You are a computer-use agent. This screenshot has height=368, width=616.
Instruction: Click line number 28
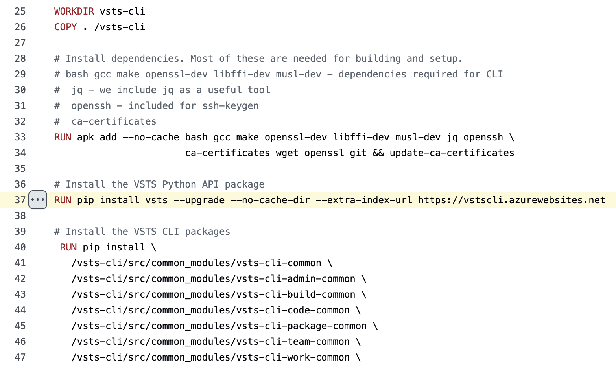coord(20,59)
